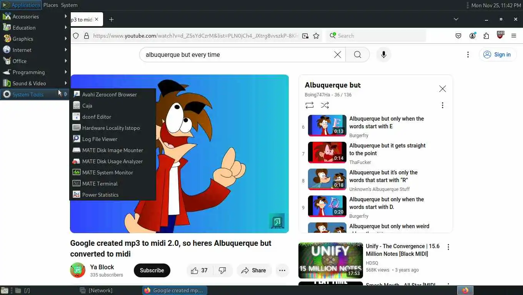
Task: Launch MATE System Monitor
Action: coord(112,172)
